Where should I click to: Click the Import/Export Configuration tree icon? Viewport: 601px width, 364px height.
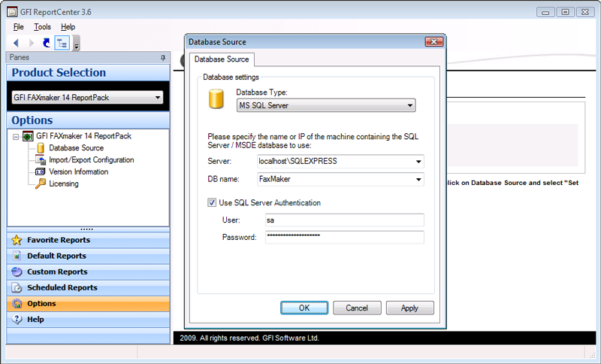point(41,160)
